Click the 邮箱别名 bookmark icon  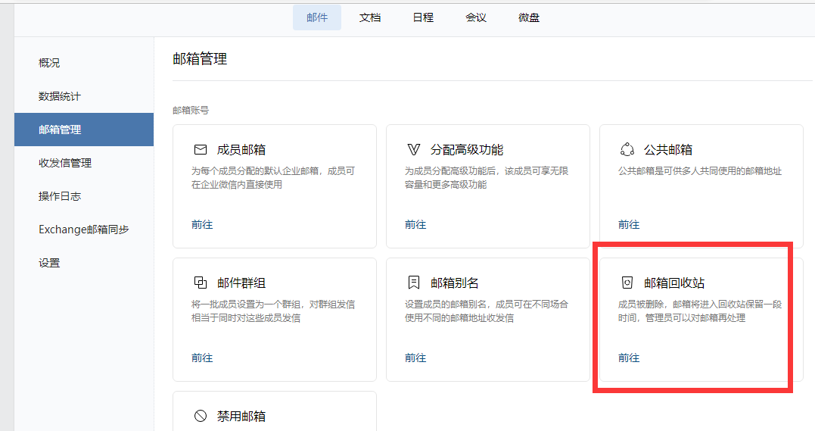(x=414, y=283)
